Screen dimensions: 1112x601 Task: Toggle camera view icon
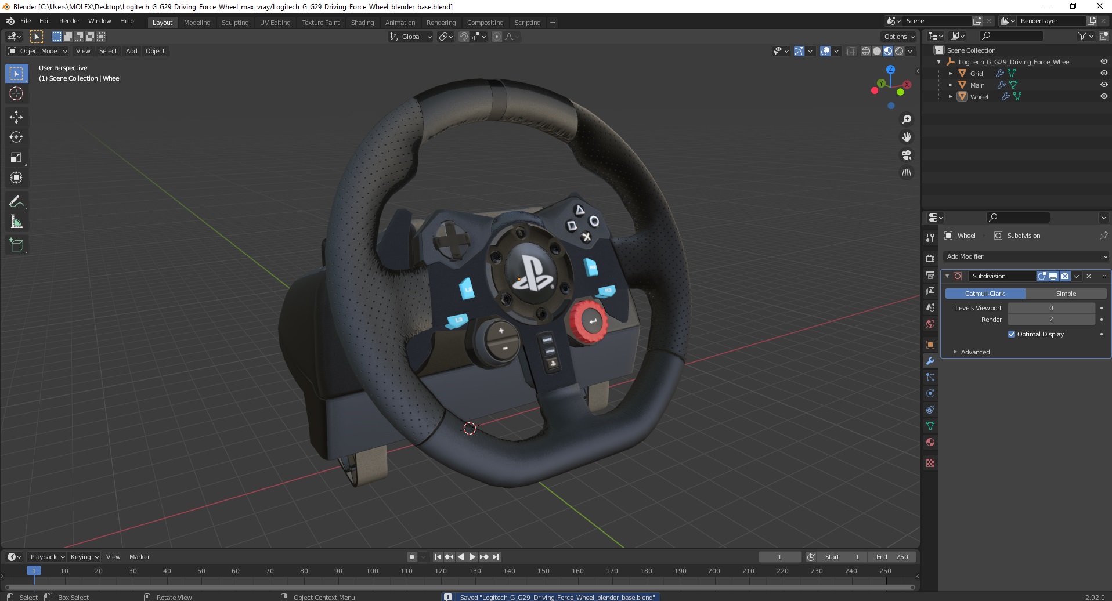pyautogui.click(x=907, y=155)
